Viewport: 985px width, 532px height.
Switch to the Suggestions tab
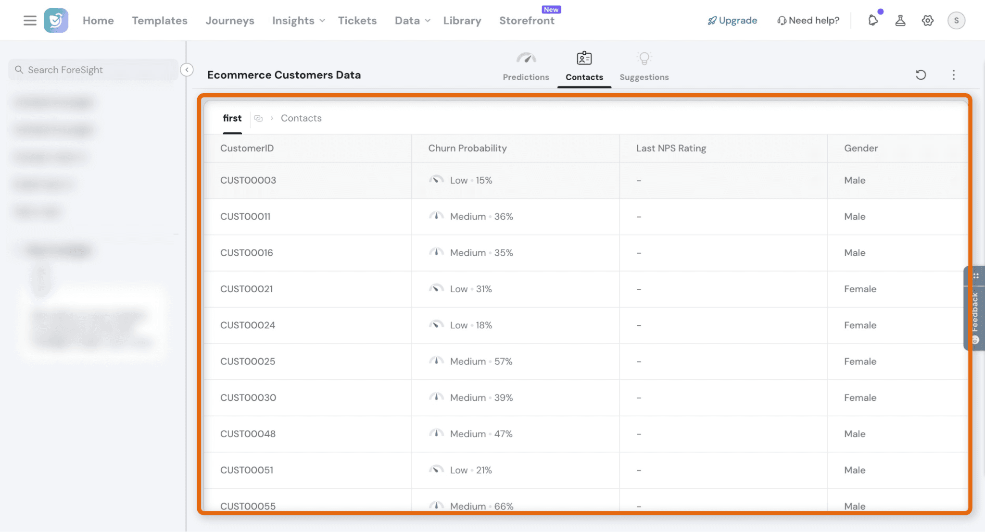tap(644, 67)
